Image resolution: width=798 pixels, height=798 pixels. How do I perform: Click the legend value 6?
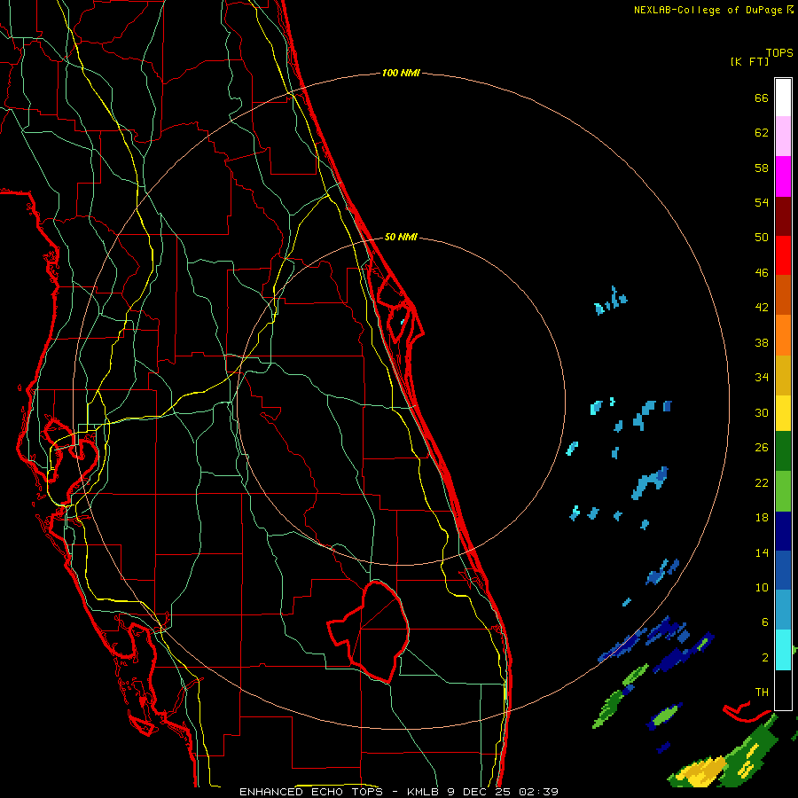765,622
